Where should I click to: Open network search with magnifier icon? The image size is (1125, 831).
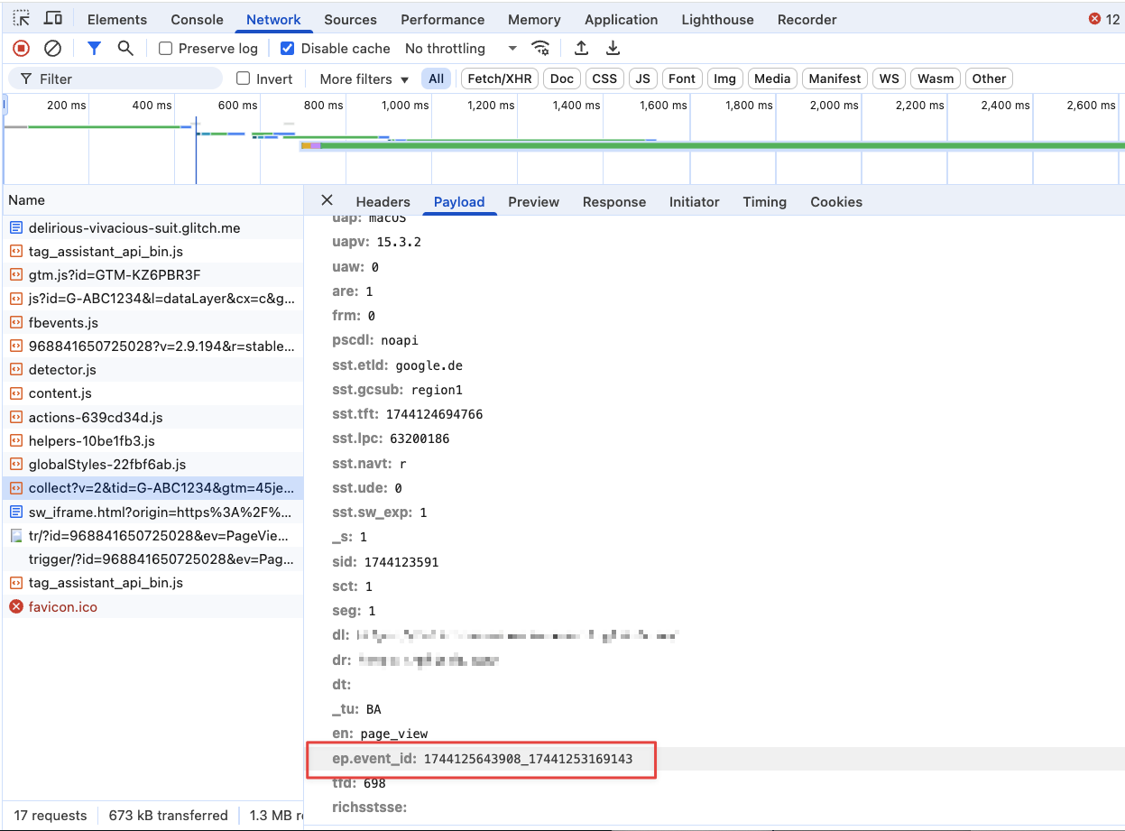click(125, 49)
